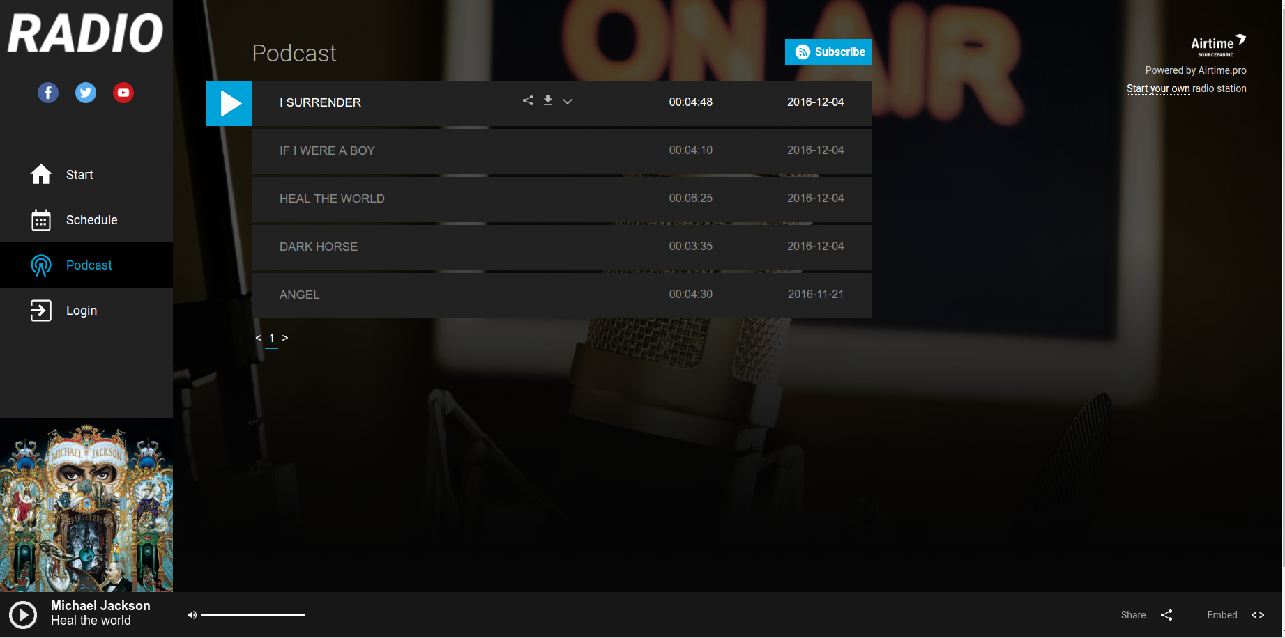Play the I SURRENDER track
This screenshot has width=1285, height=638.
(x=229, y=103)
